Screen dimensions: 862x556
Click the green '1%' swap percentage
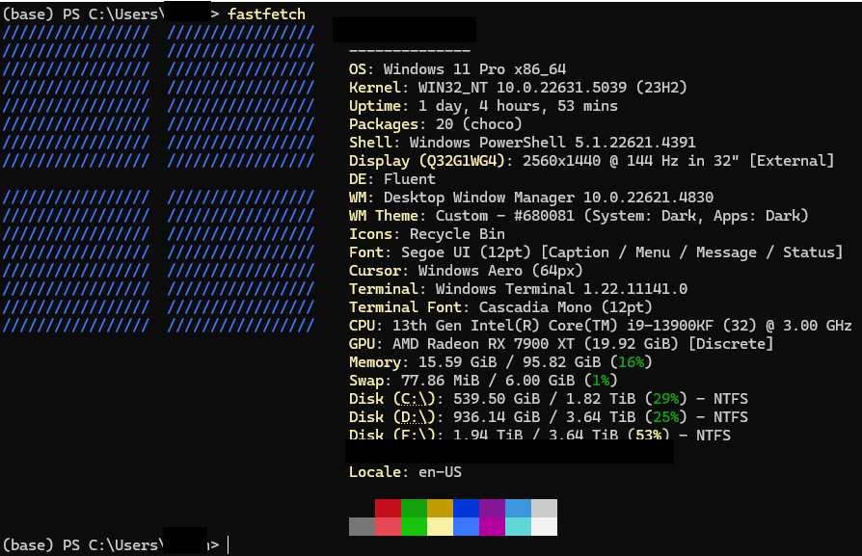click(601, 381)
